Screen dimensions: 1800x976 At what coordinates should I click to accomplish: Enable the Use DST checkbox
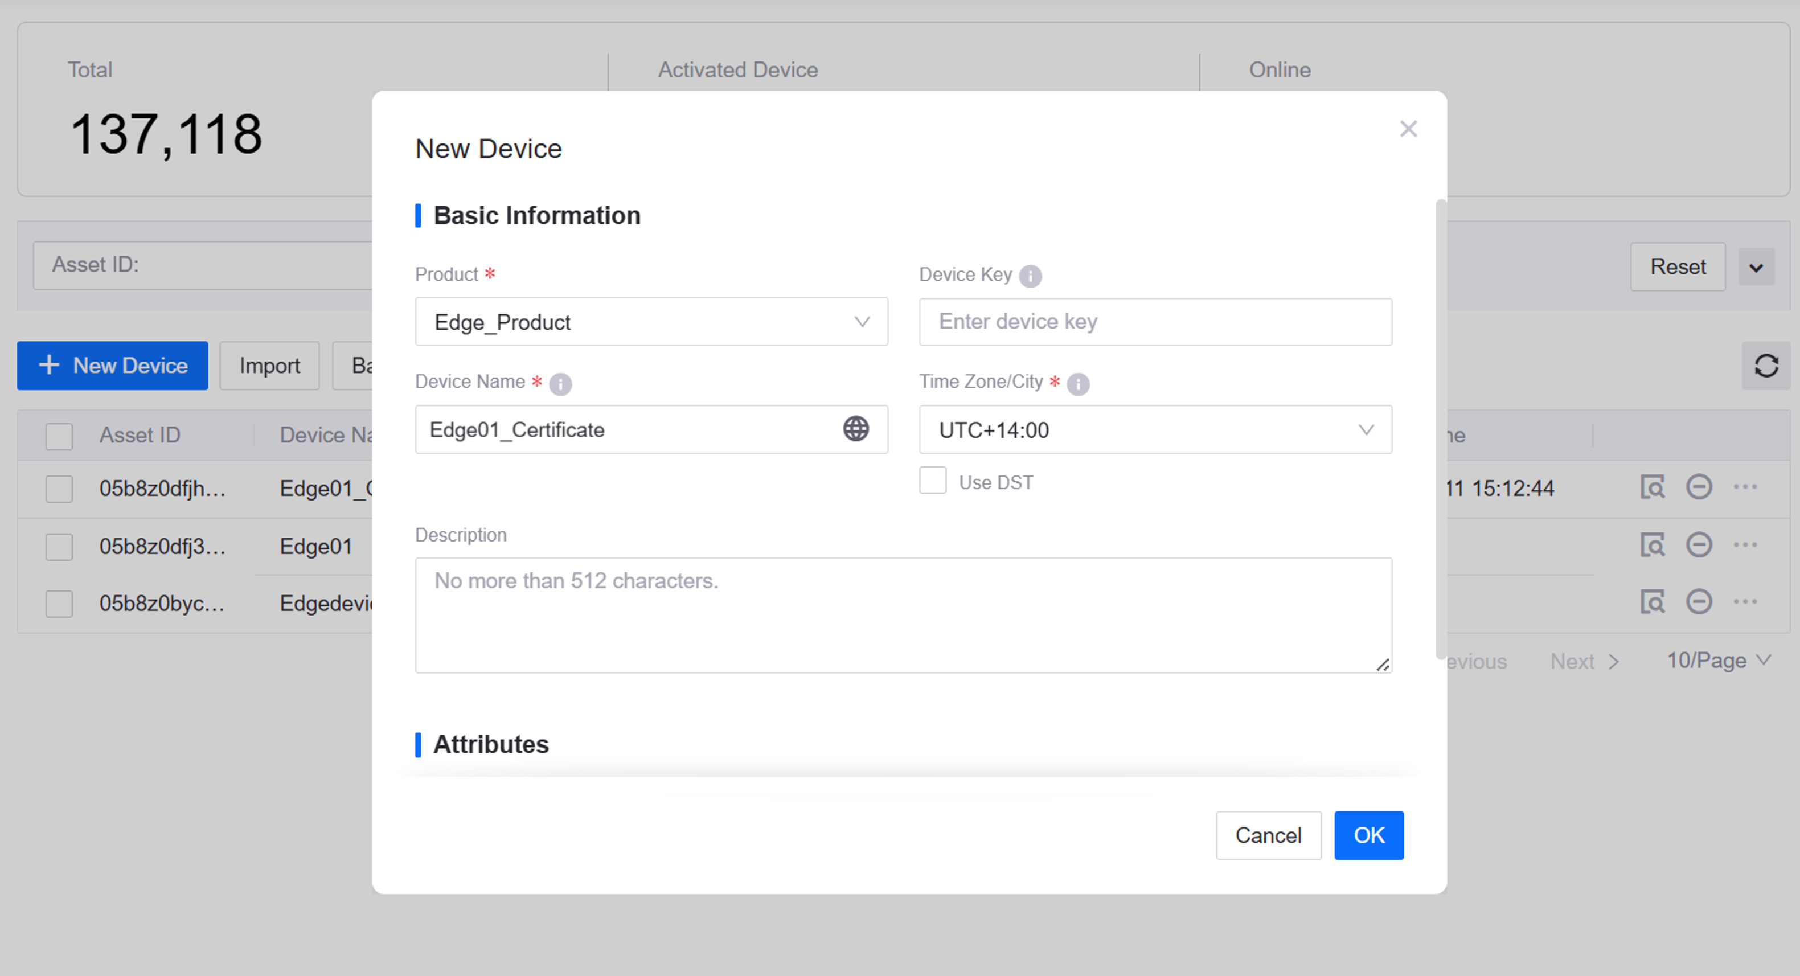(932, 481)
